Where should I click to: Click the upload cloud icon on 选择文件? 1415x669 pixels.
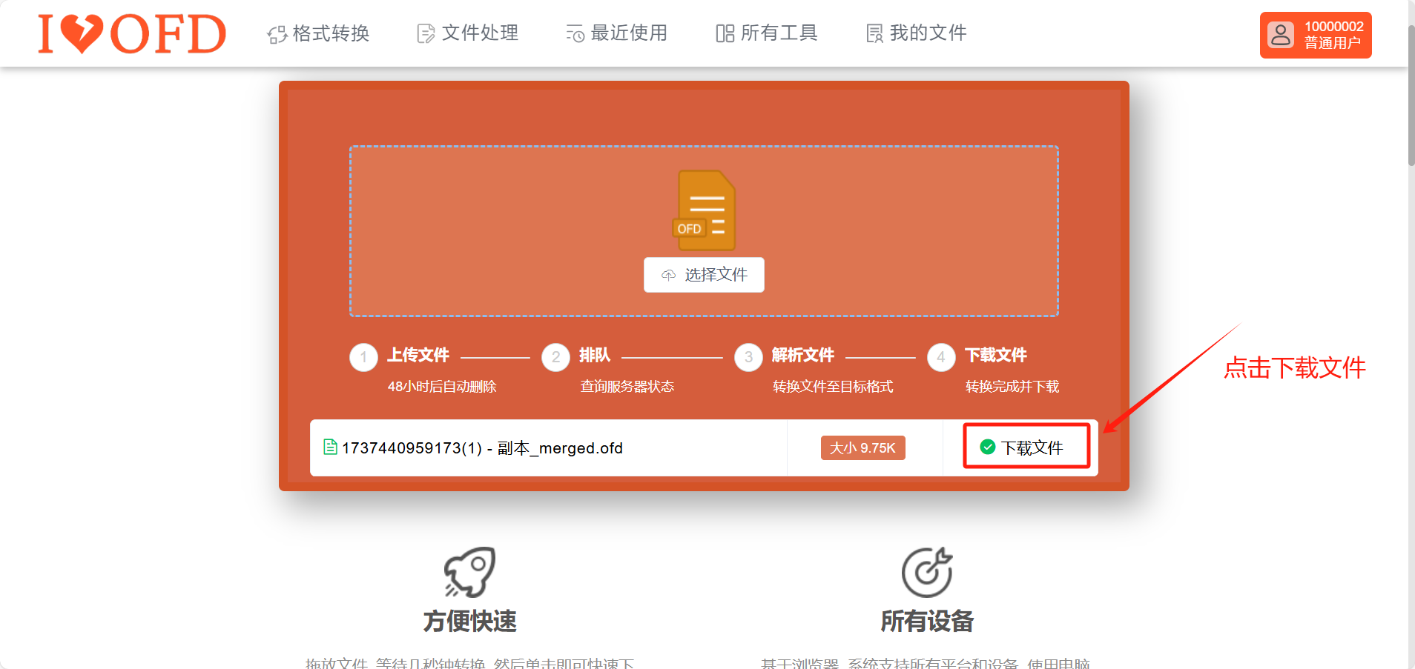[x=670, y=275]
